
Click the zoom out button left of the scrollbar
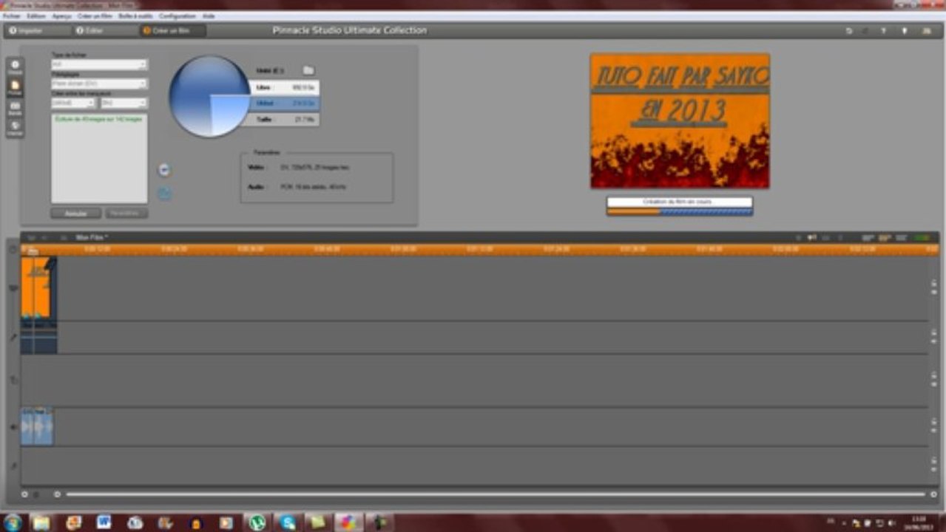click(x=57, y=494)
